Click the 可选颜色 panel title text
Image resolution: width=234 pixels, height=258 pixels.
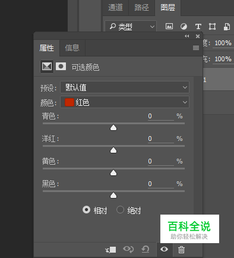click(x=86, y=67)
